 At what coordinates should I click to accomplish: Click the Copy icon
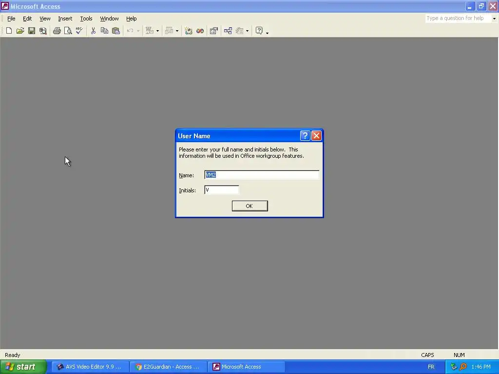(104, 31)
